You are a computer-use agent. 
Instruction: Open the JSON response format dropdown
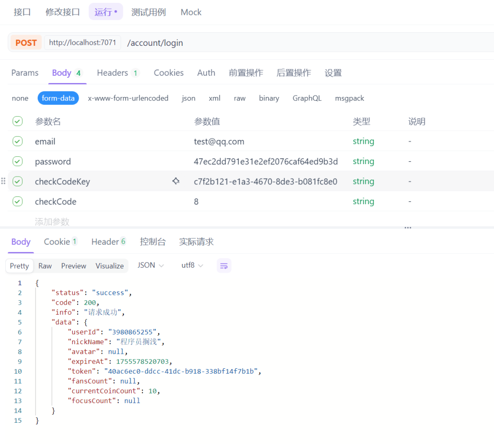tap(151, 265)
